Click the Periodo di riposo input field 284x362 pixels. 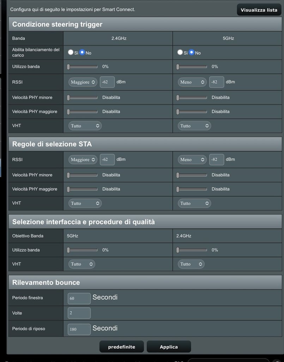pos(79,329)
